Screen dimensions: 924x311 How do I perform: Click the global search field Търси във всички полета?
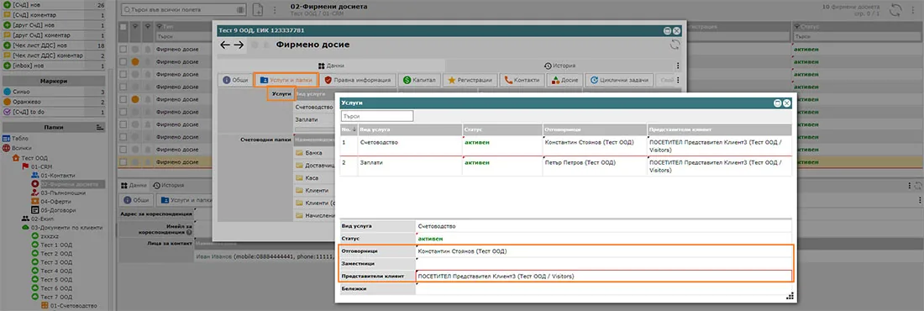pyautogui.click(x=184, y=10)
